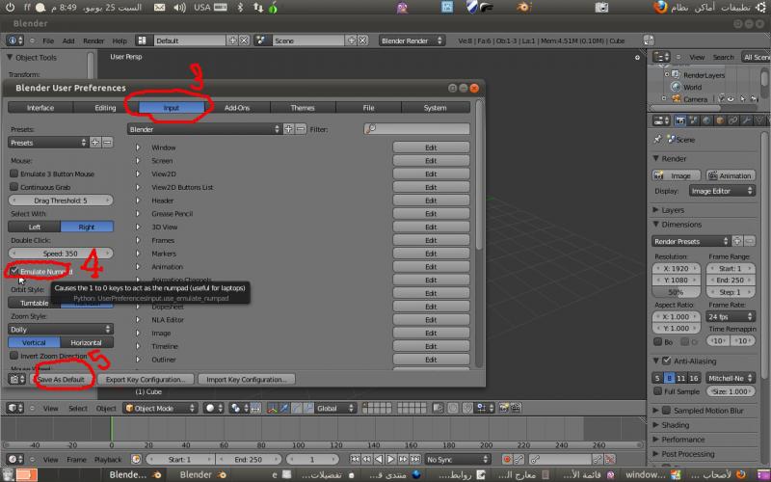Expand the 3D View keymap category
The height and width of the screenshot is (482, 771).
tap(138, 227)
